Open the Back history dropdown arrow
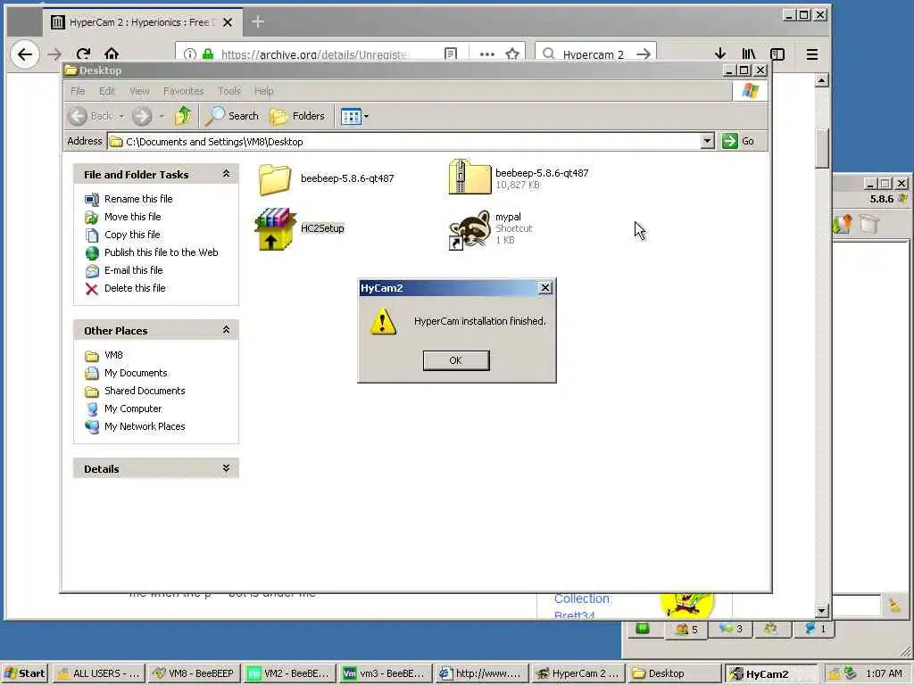Image resolution: width=914 pixels, height=685 pixels. tap(121, 116)
